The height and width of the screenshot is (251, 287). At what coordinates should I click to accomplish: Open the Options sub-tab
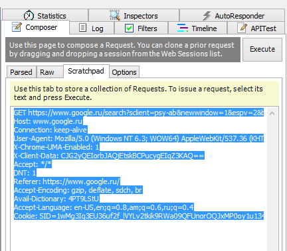[x=124, y=72]
